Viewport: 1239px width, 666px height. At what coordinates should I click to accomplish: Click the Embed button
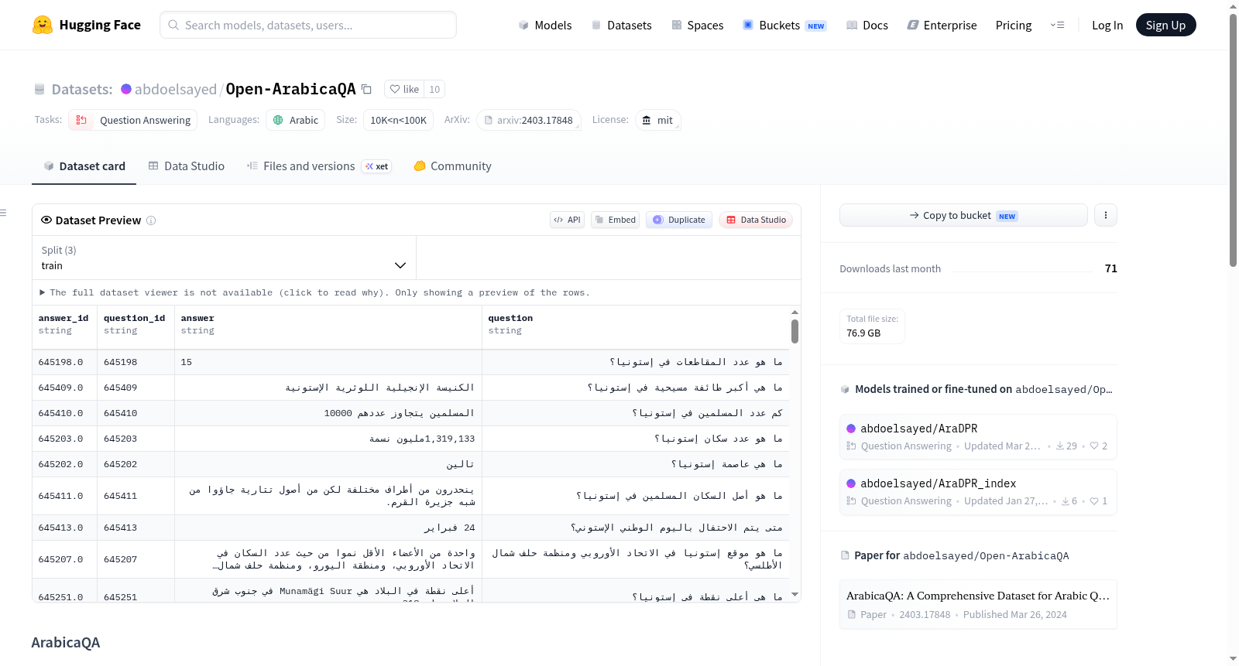click(615, 220)
